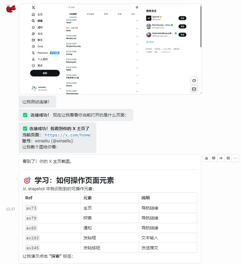This screenshot has width=241, height=264.
Task: Click the tag-shaped icon in message toolbar
Action: (228, 158)
